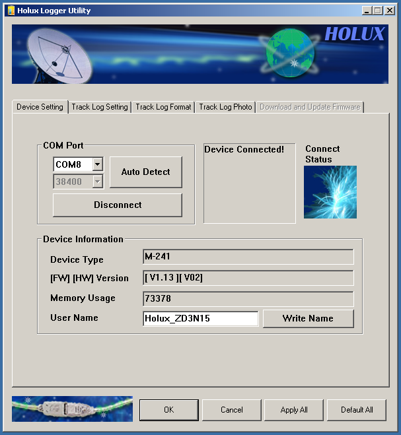The width and height of the screenshot is (401, 435).
Task: Click the Memory Usage label
Action: [83, 298]
